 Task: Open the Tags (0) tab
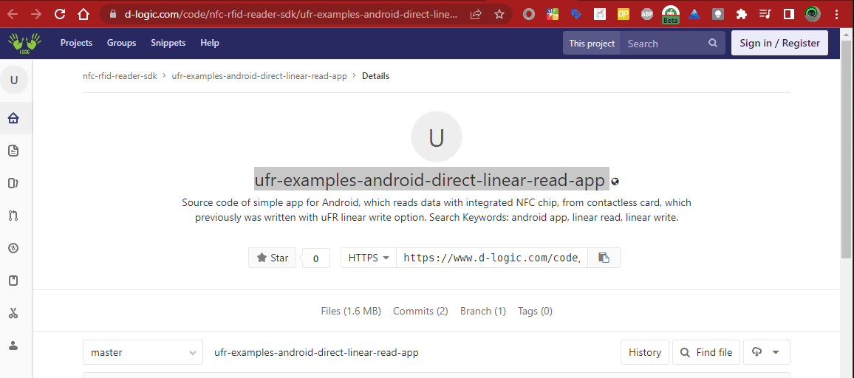coord(535,311)
